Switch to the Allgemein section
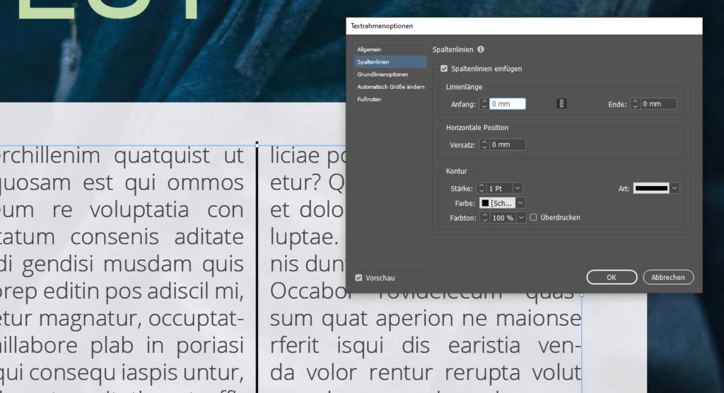 [369, 49]
